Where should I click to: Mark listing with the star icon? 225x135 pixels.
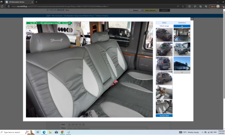70,125
